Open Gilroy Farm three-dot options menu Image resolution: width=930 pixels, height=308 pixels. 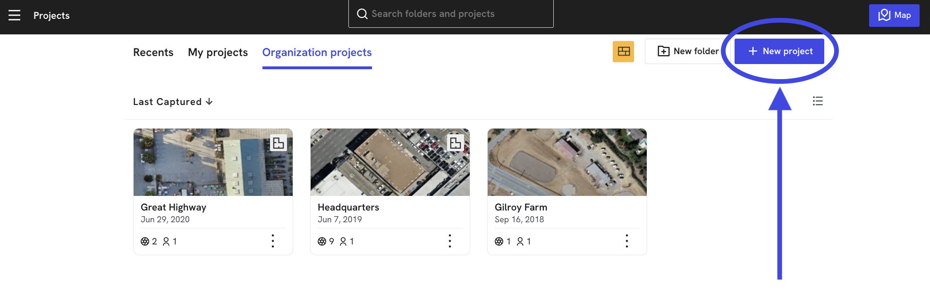pos(627,241)
